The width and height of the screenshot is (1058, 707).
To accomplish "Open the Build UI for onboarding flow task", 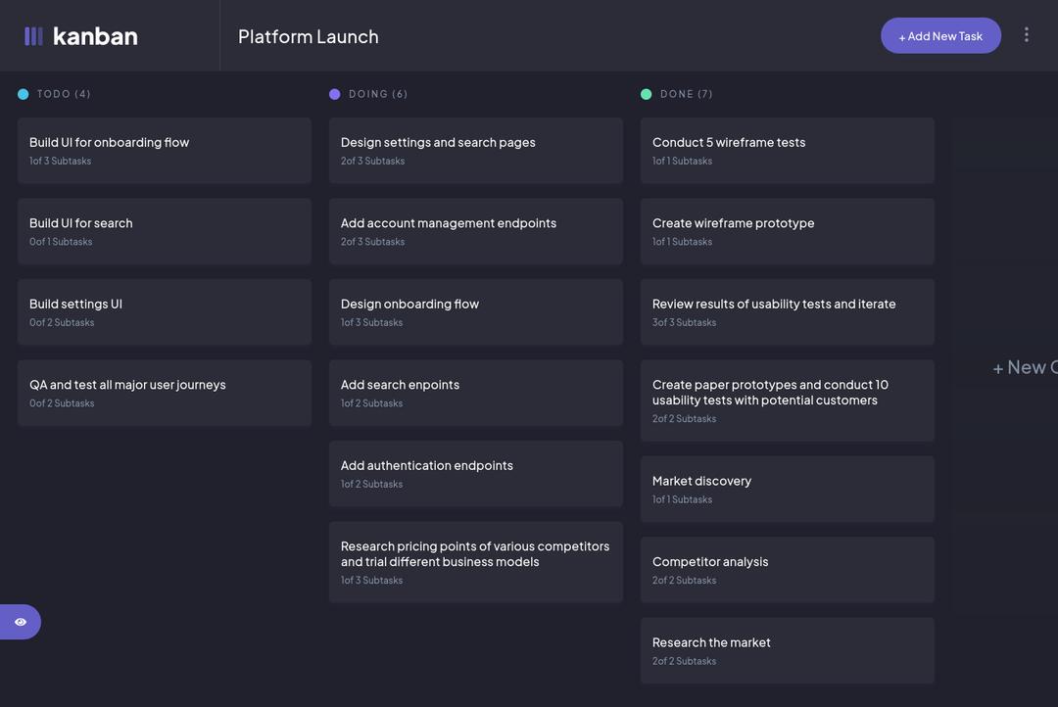I will point(164,151).
